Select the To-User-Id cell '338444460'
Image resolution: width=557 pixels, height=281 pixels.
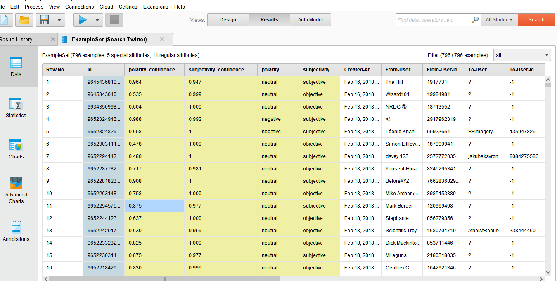tap(524, 231)
